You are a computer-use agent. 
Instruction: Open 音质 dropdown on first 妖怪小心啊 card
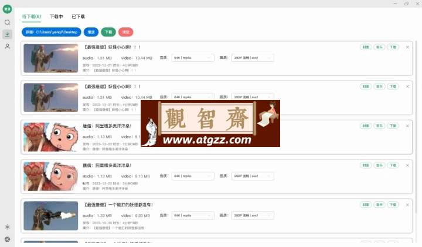(x=193, y=58)
